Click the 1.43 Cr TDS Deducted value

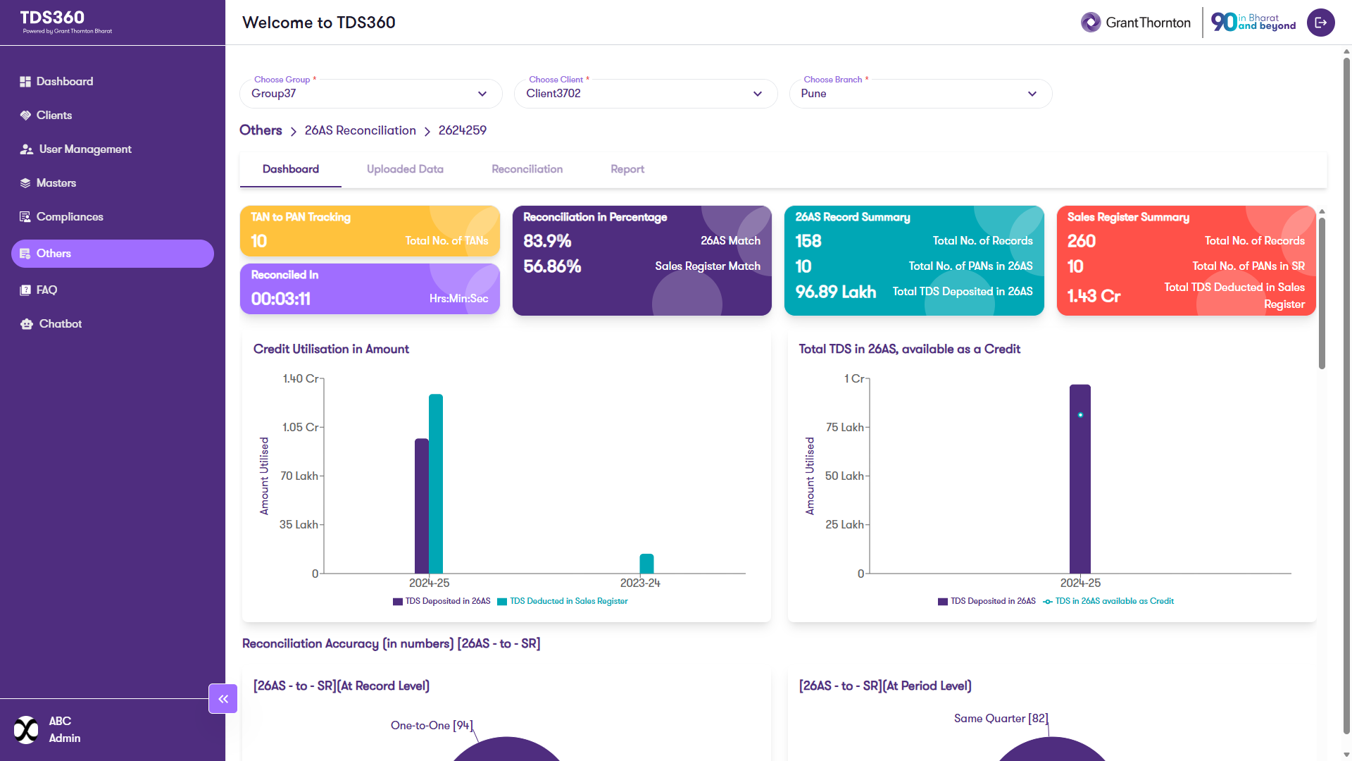1094,296
